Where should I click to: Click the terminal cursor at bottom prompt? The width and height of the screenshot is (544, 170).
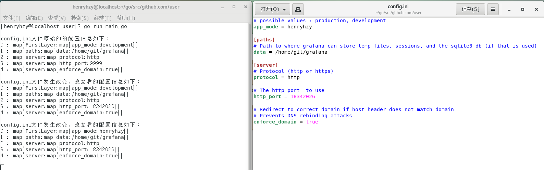click(x=2, y=168)
